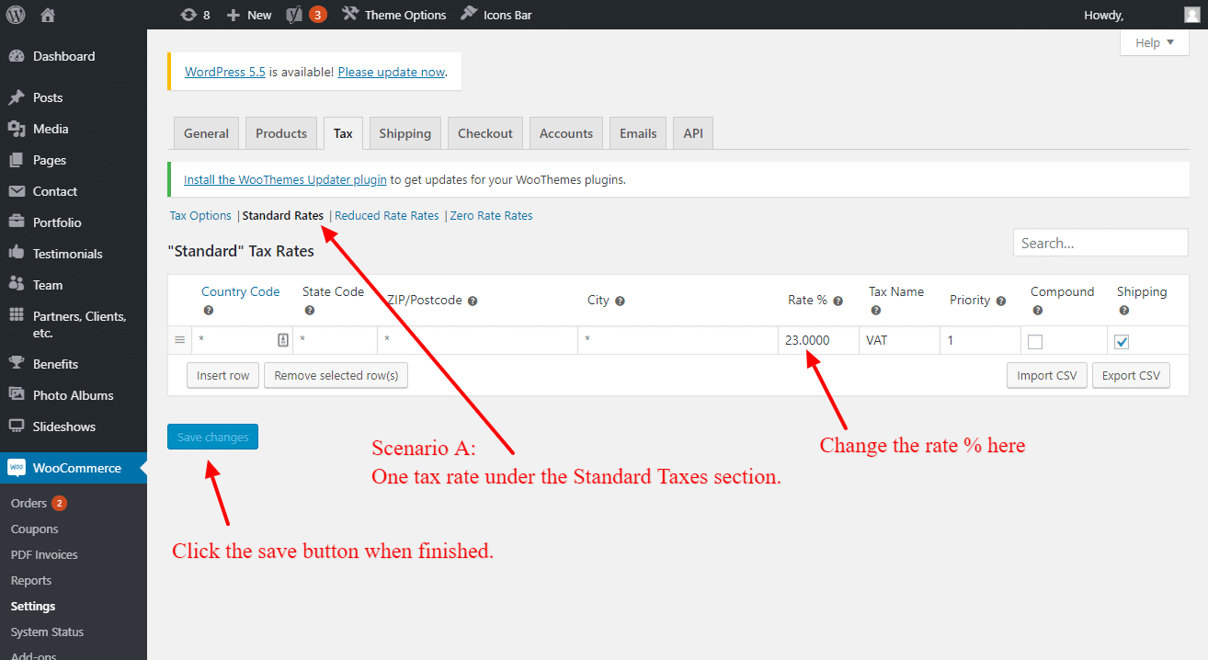Switch to the Accounts tab
Image resolution: width=1208 pixels, height=660 pixels.
[566, 133]
